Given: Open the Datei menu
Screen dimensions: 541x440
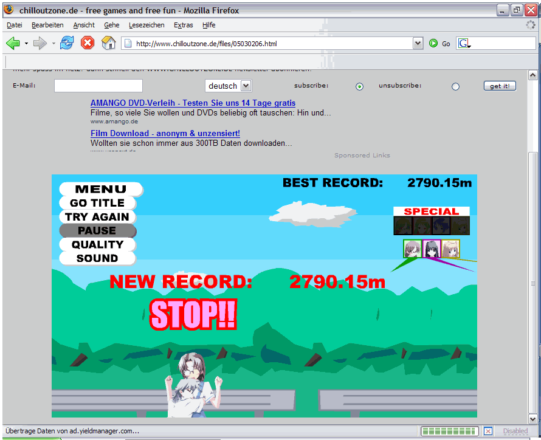Looking at the screenshot, I should point(15,25).
